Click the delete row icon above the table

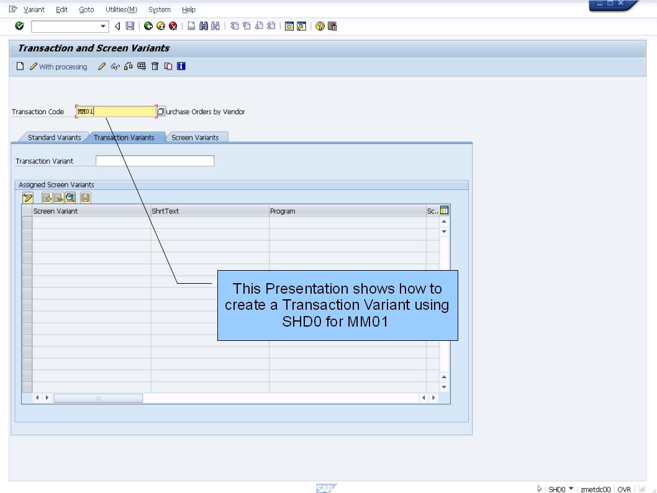pyautogui.click(x=58, y=197)
